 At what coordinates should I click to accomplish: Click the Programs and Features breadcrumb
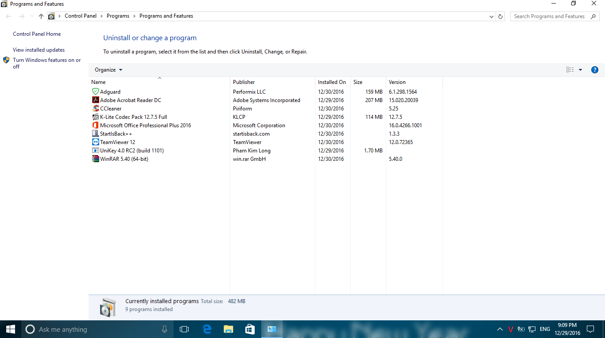click(x=166, y=16)
